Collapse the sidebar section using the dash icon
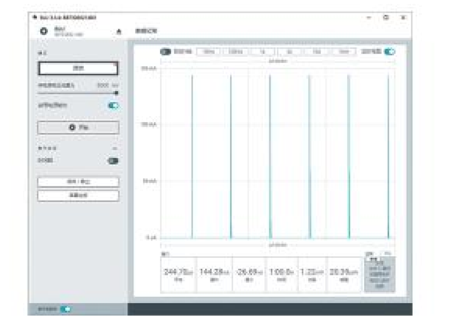Viewport: 458px width, 336px height. [115, 149]
